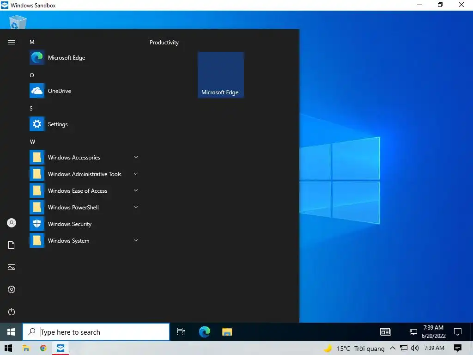The image size is (473, 355).
Task: Open the Windows System folder icon
Action: (x=37, y=240)
